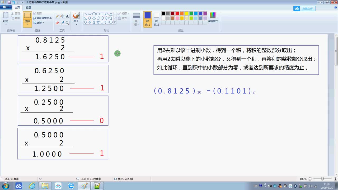
Task: Click Resize (重新调整大小) button
Action: [x=42, y=18]
